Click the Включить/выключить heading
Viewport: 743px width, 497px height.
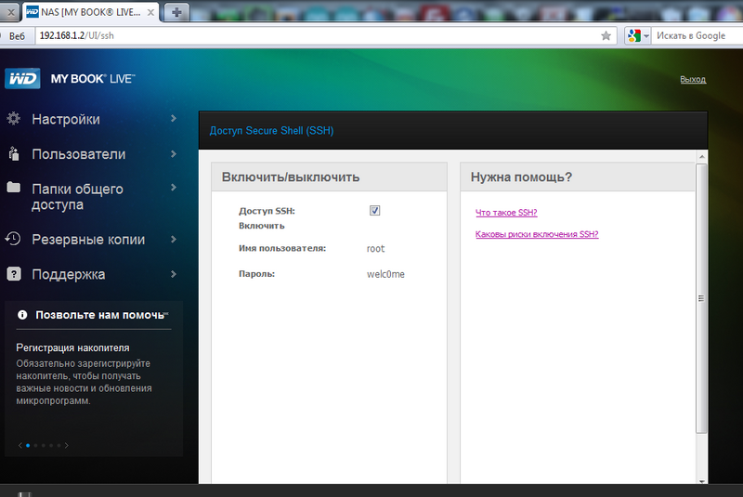(291, 177)
